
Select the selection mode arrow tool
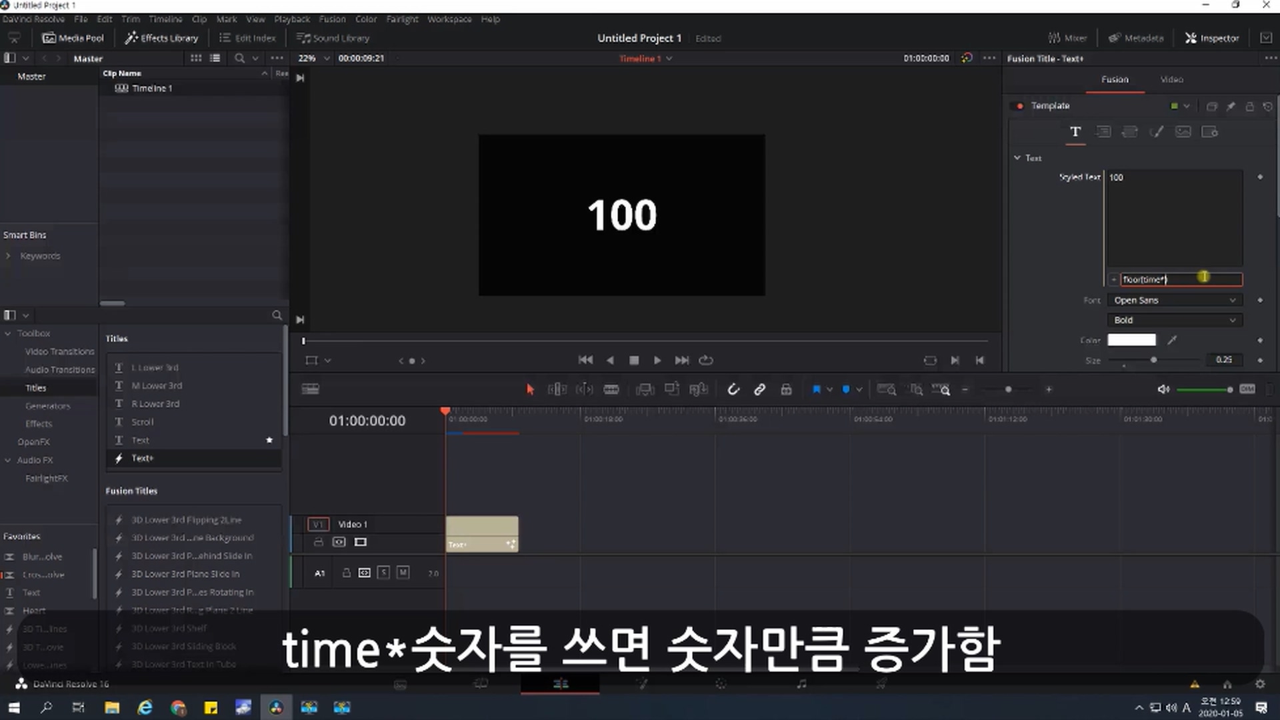pos(530,389)
